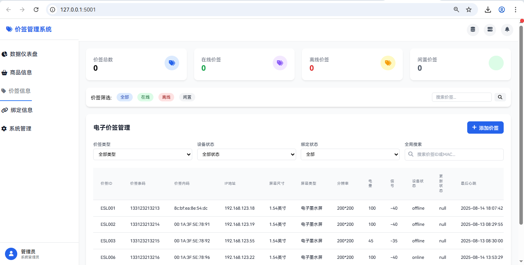
Task: Expand the 设备状态 dropdown
Action: (247, 154)
